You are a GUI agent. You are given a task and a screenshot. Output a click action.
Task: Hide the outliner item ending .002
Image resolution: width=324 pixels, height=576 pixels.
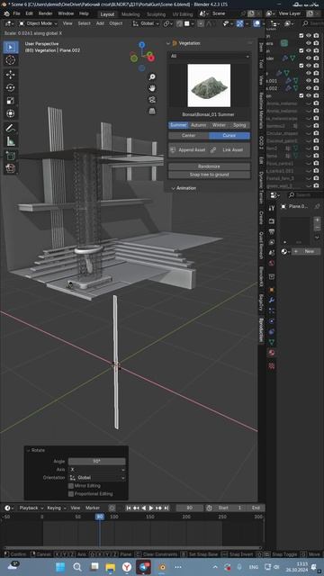coord(309,88)
